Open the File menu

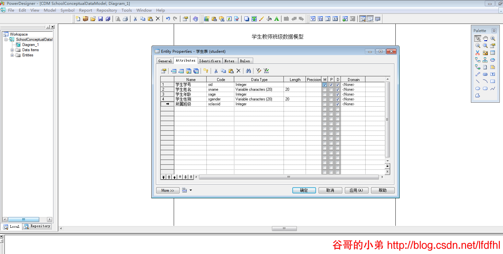click(x=11, y=10)
